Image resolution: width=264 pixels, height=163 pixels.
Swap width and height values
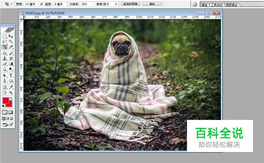coord(41,4)
